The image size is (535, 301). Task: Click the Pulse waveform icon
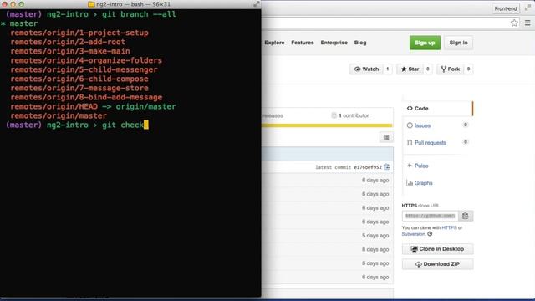[410, 166]
